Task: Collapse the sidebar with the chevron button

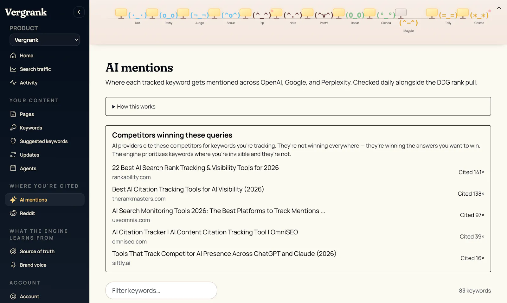Action: click(79, 12)
